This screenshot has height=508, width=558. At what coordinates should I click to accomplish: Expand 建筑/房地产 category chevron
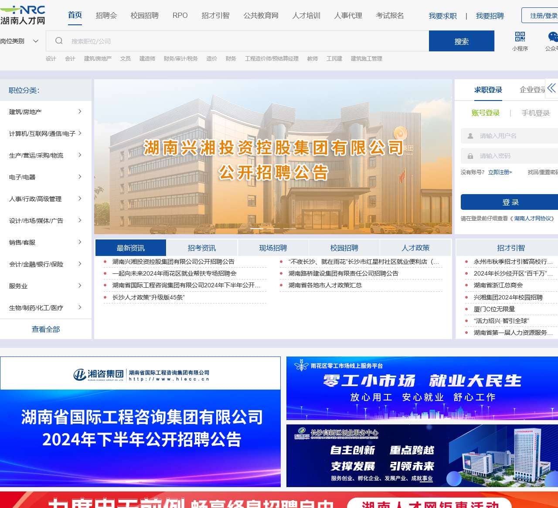pyautogui.click(x=80, y=111)
